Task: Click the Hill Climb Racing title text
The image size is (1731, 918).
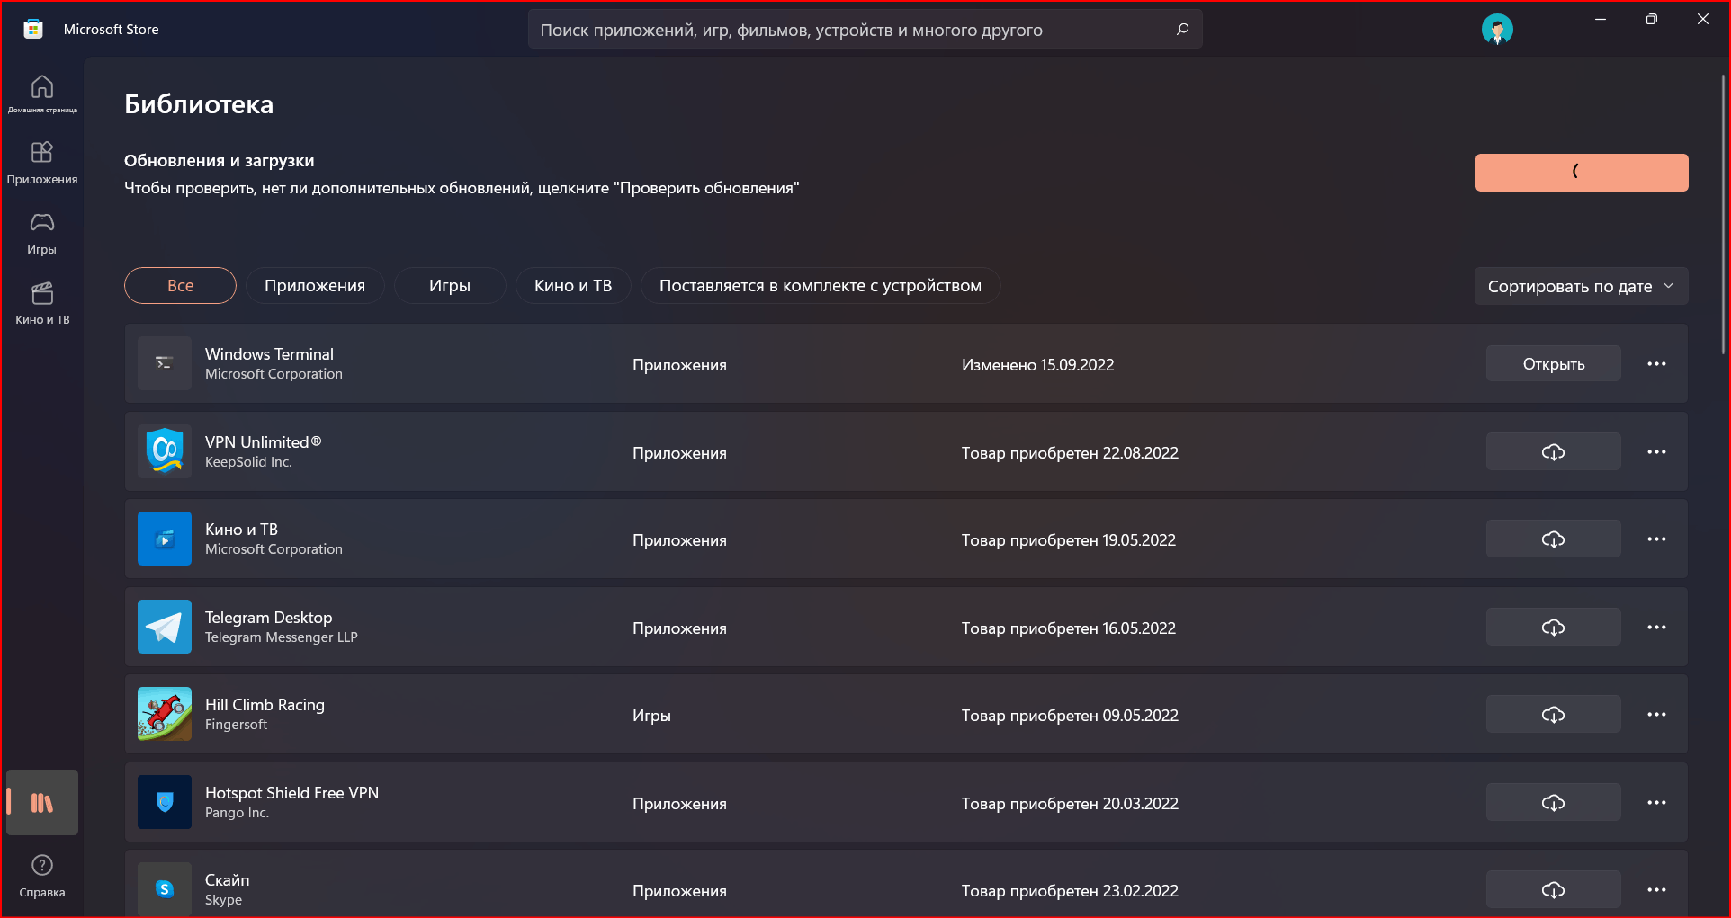Action: [x=265, y=705]
